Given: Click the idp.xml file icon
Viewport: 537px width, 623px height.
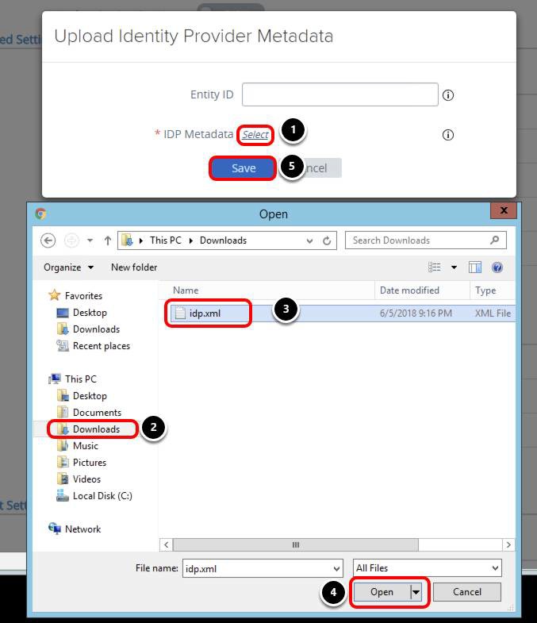Looking at the screenshot, I should tap(180, 313).
